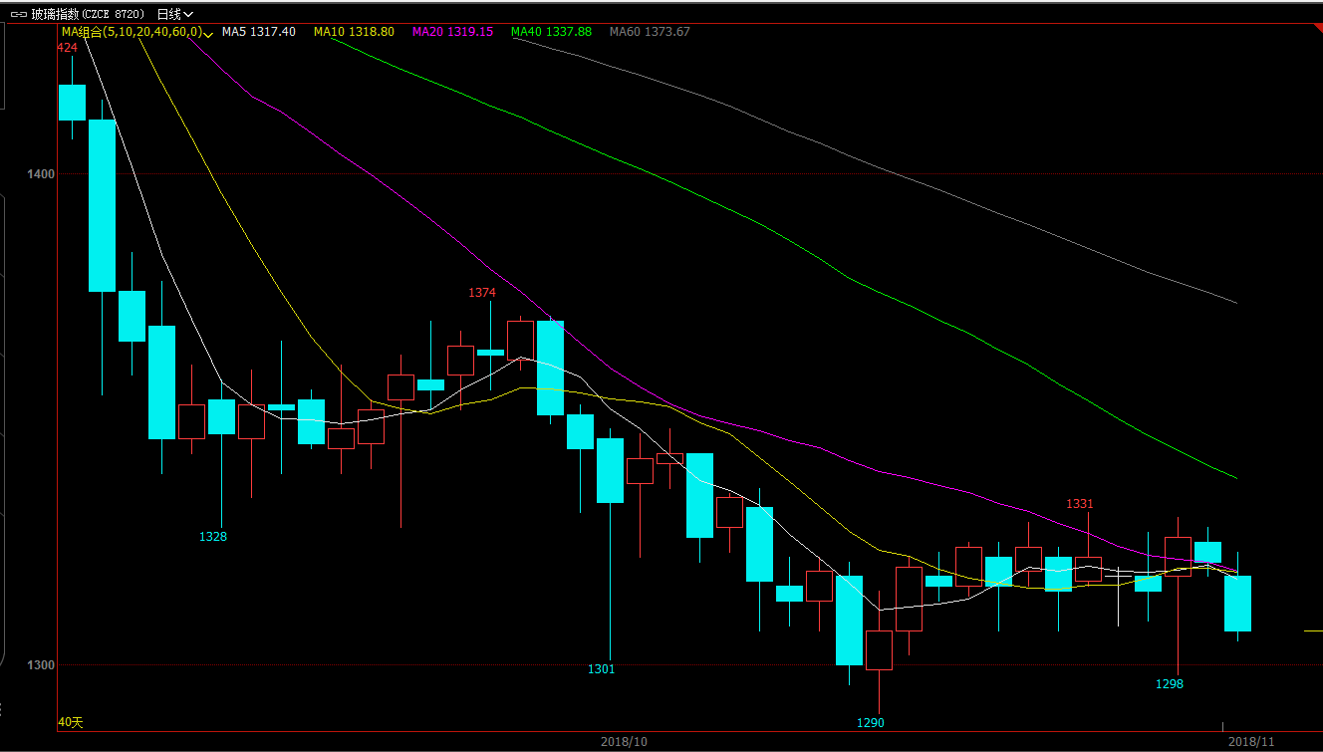Click the 1300 price axis label

[42, 665]
